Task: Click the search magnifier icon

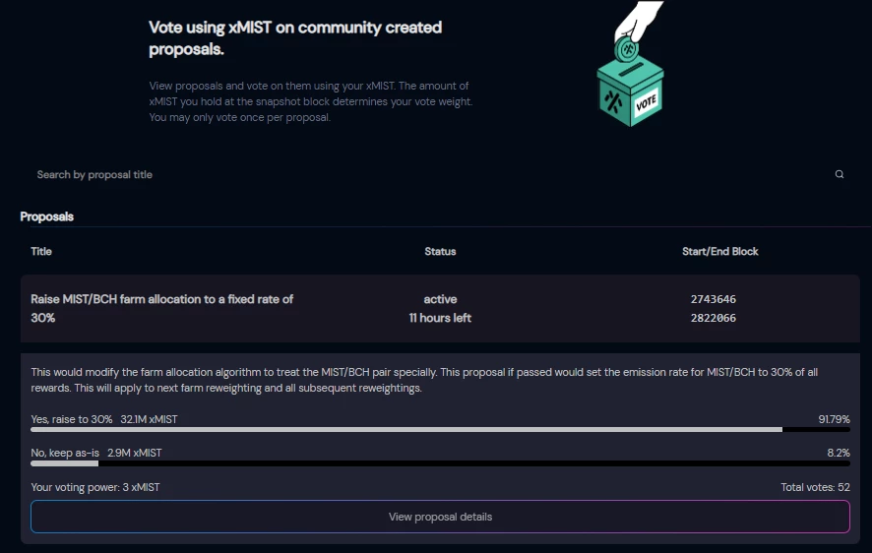Action: [x=840, y=174]
